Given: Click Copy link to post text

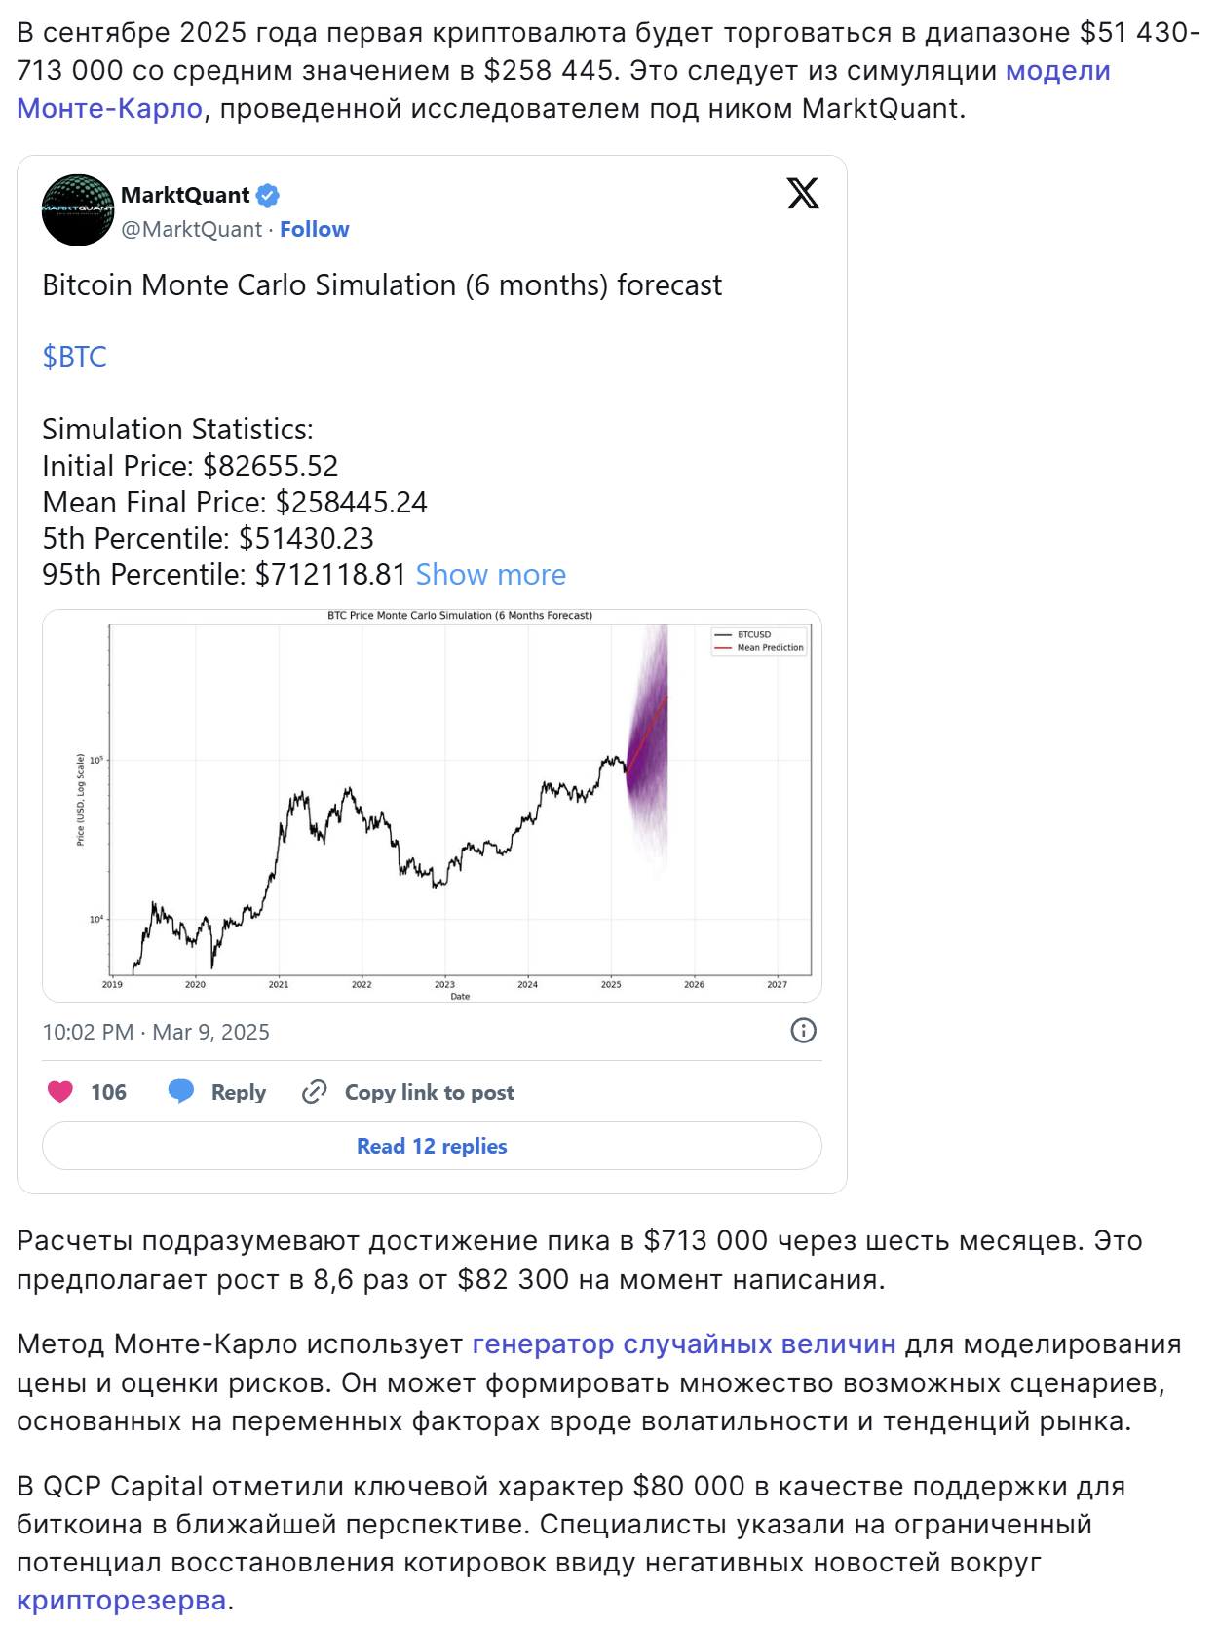Looking at the screenshot, I should 430,1092.
